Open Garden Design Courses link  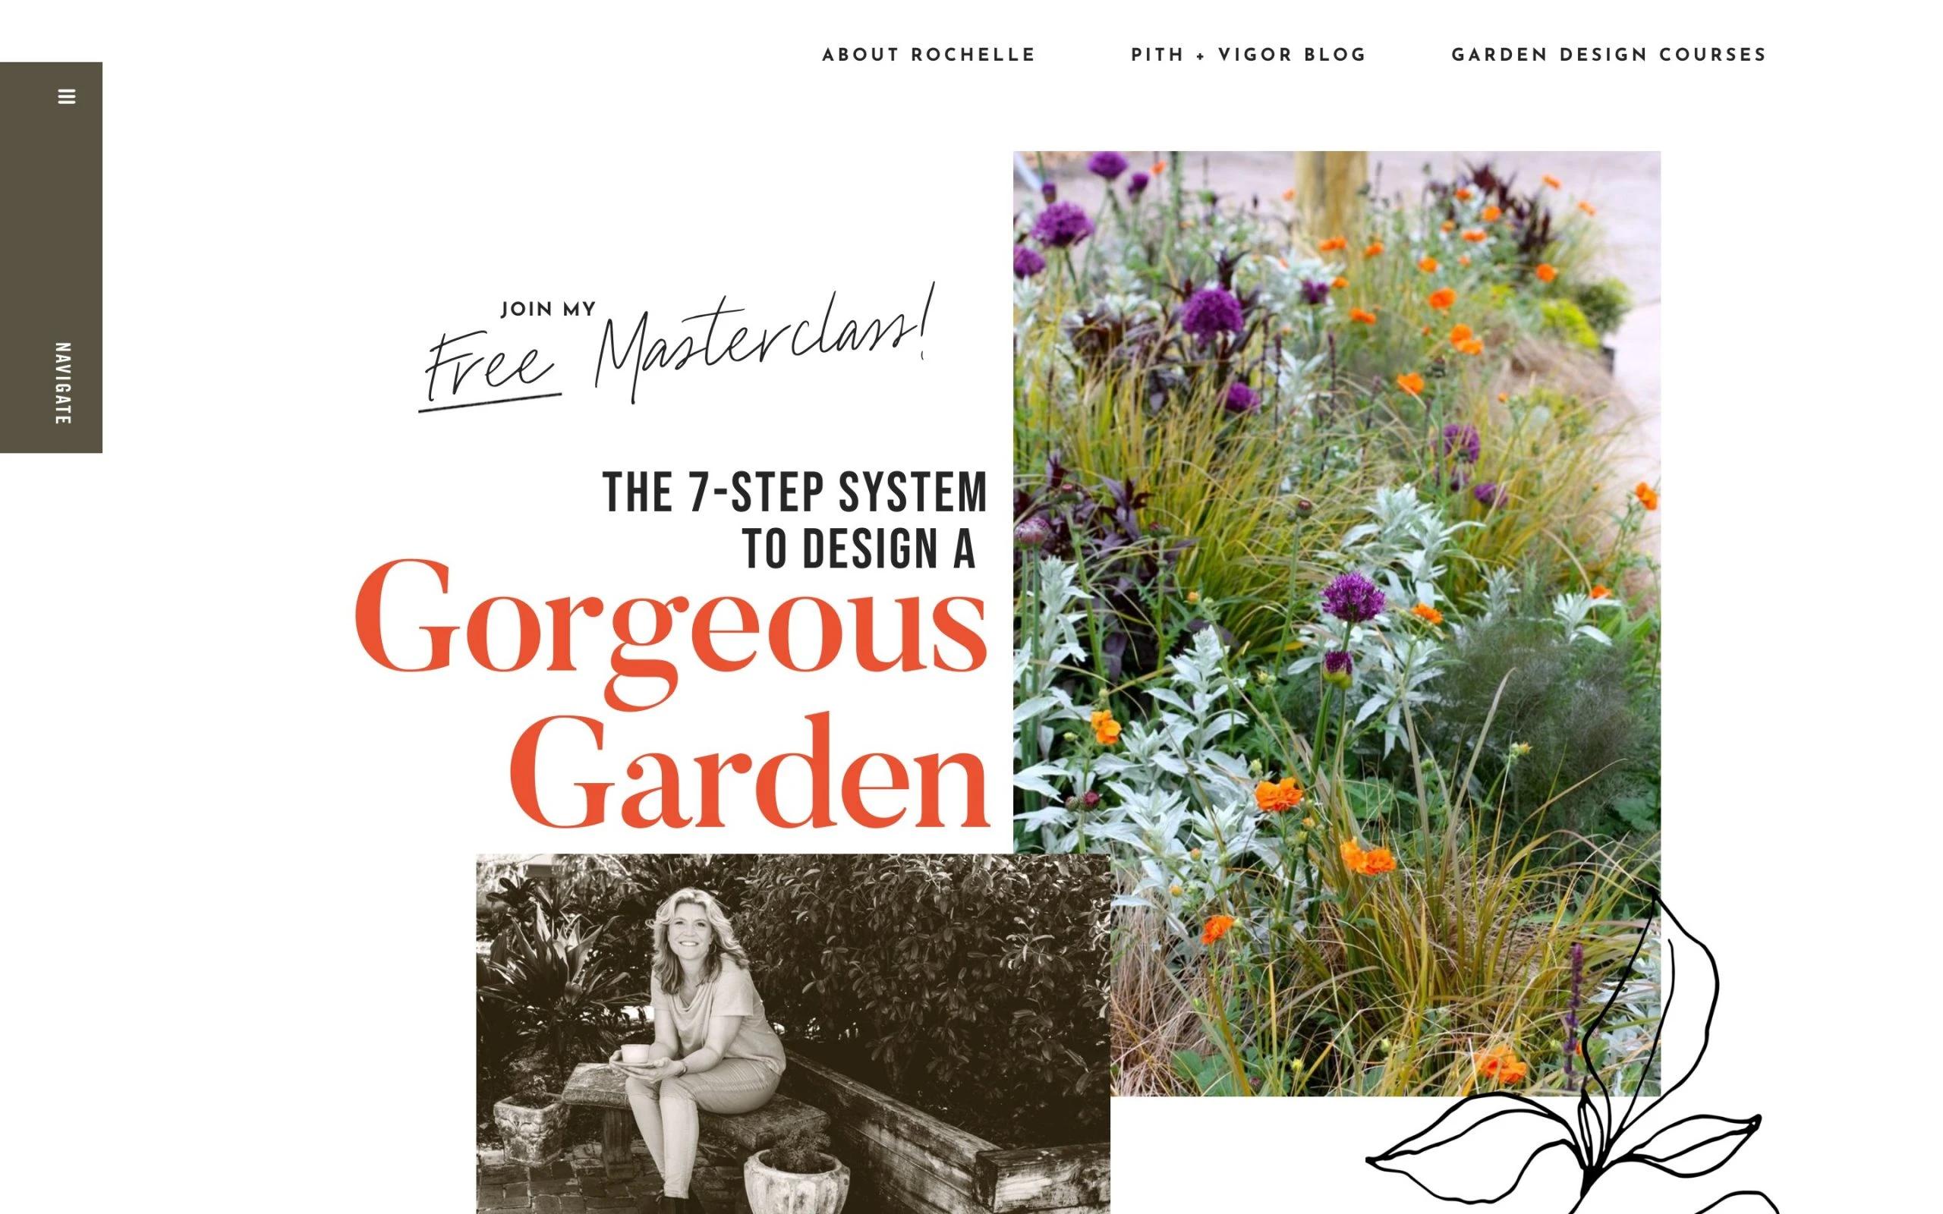pos(1609,55)
